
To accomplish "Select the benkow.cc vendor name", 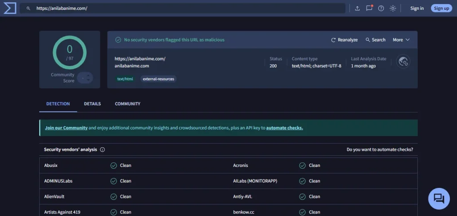I will coord(244,212).
